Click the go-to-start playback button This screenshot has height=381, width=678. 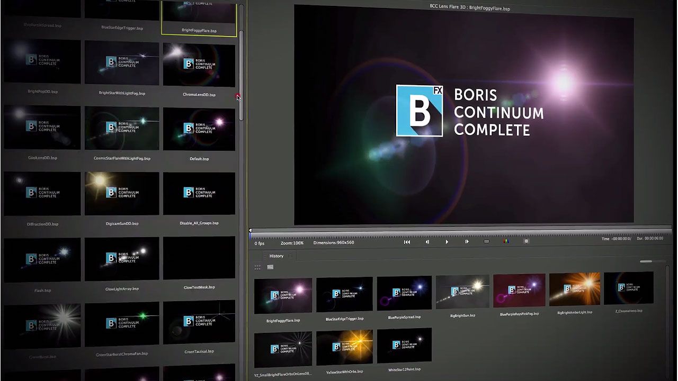tap(407, 242)
